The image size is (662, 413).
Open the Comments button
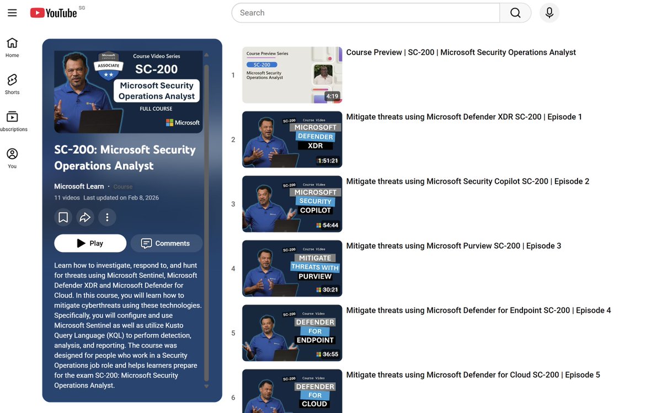pos(166,243)
